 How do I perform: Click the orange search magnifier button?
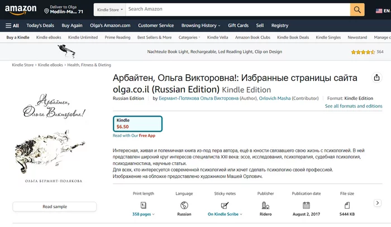pyautogui.click(x=357, y=9)
